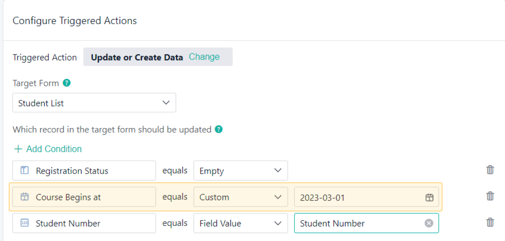Click the Update or Create Data action label
Image resolution: width=505 pixels, height=241 pixels.
pyautogui.click(x=137, y=57)
